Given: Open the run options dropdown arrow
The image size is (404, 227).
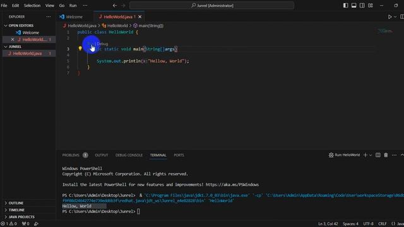Looking at the screenshot, I should coord(395,17).
